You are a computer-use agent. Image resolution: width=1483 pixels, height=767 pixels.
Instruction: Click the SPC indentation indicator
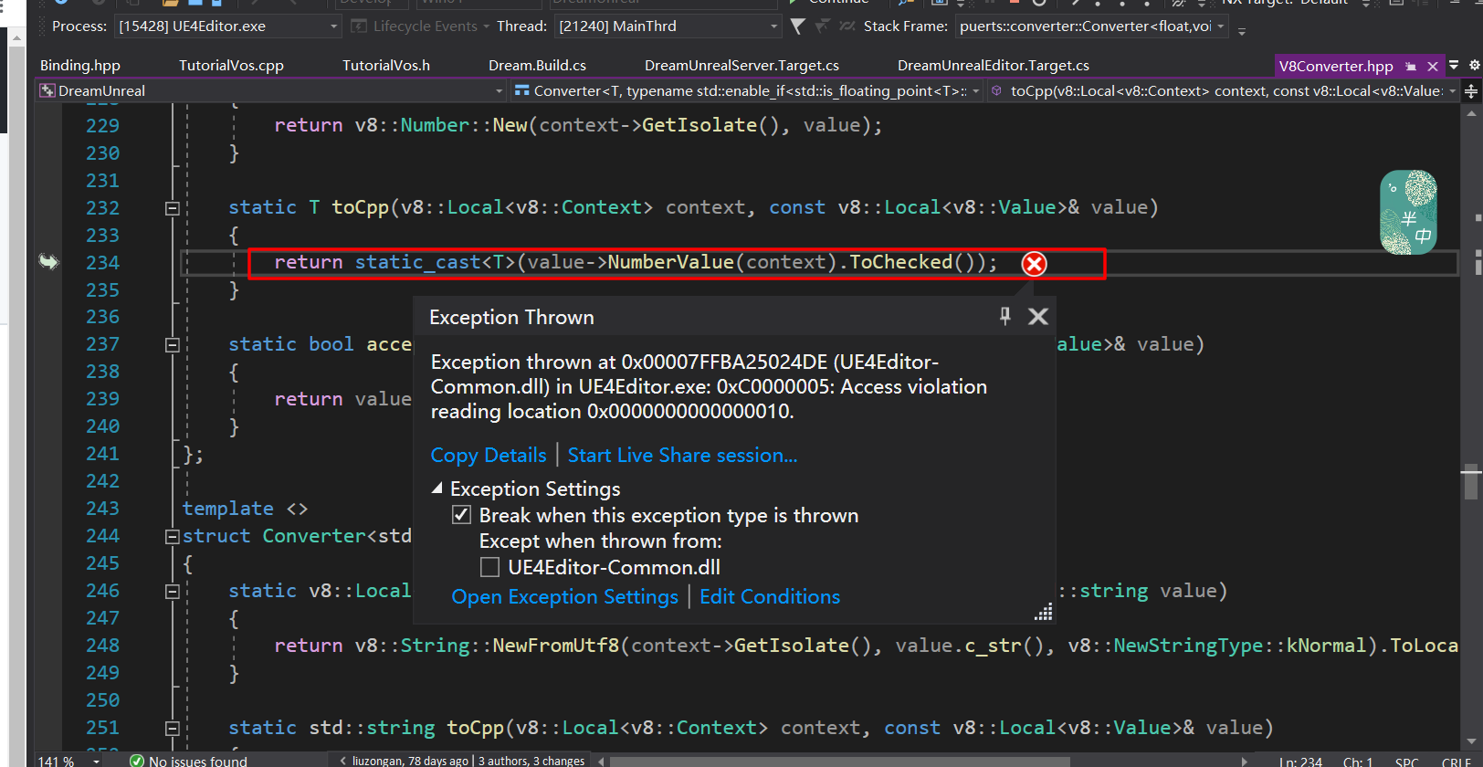click(1407, 762)
